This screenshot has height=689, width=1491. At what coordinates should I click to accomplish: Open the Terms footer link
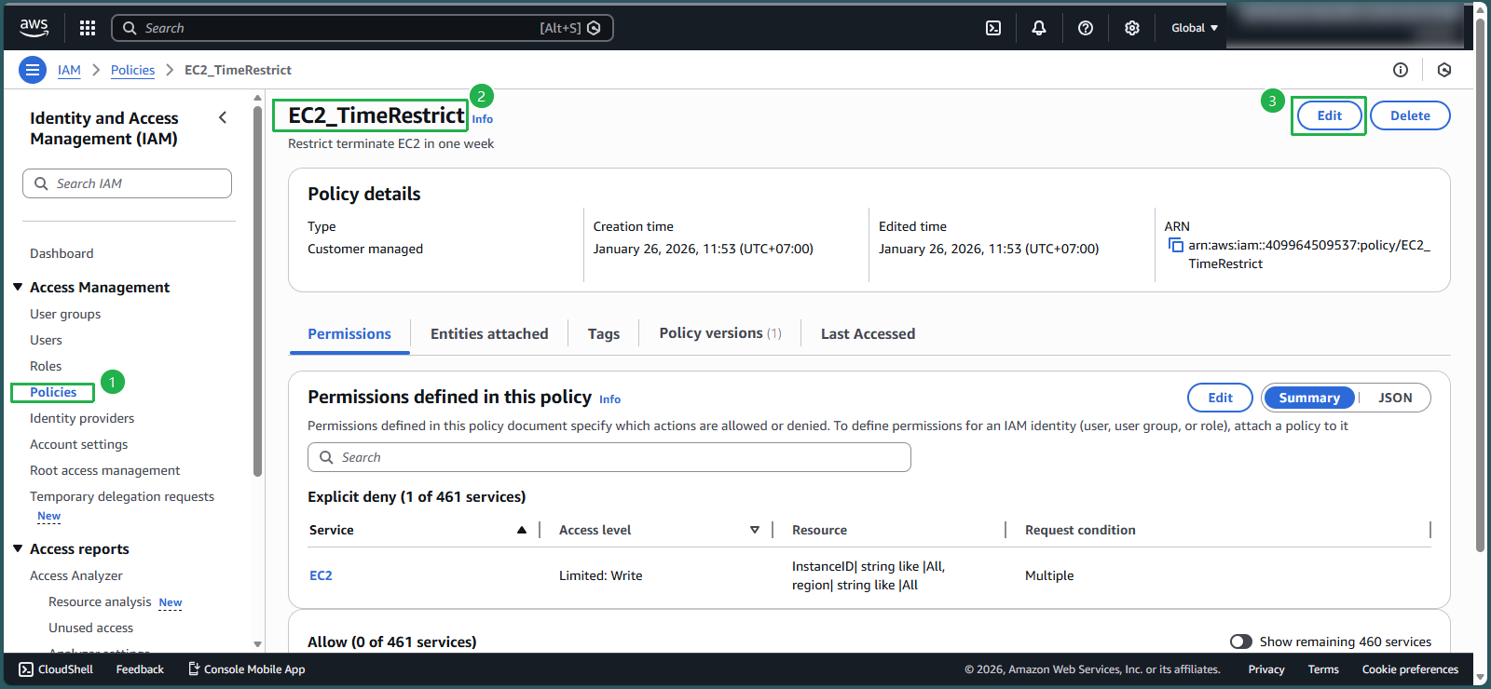pyautogui.click(x=1323, y=669)
